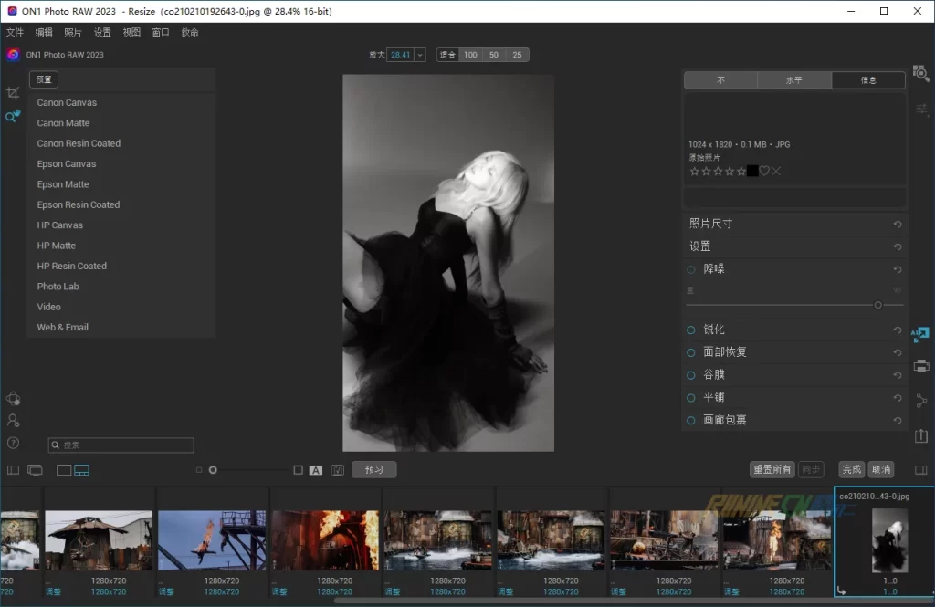
Task: Open the Browse icon at top right
Action: (921, 73)
